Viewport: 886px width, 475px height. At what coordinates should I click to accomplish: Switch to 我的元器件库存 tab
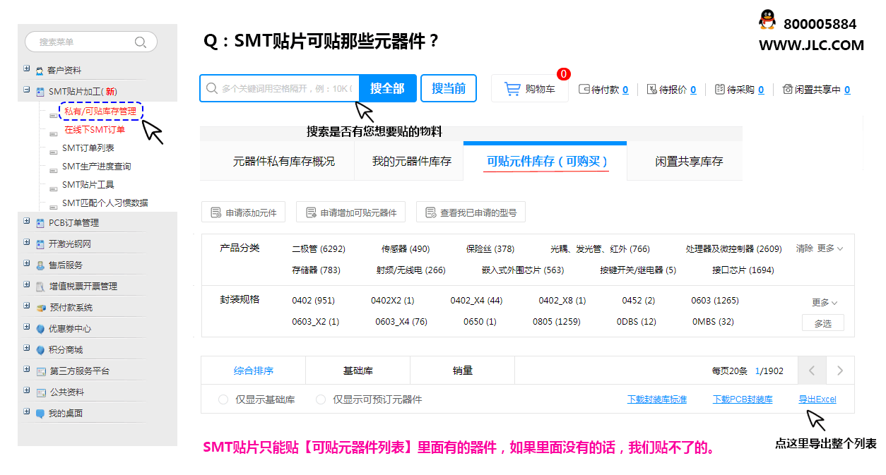click(x=411, y=162)
